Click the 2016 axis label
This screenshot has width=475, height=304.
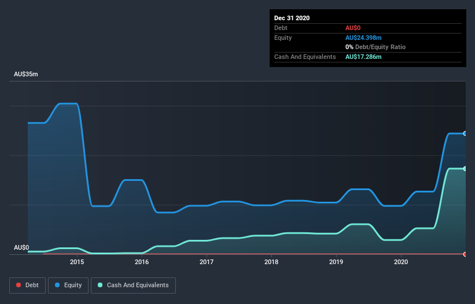point(142,262)
